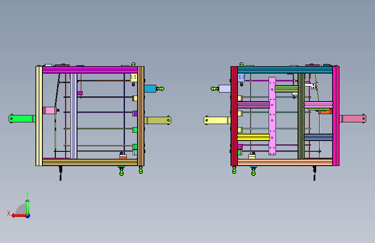Select the lavender vertical bar in left assembly

pyautogui.click(x=74, y=116)
